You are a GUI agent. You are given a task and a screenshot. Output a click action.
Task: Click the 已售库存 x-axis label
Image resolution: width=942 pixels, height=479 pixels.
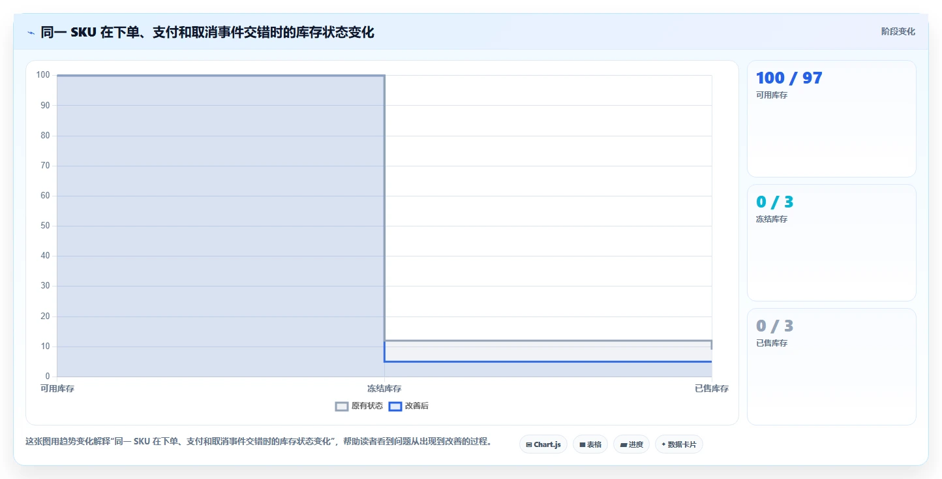[x=712, y=389]
